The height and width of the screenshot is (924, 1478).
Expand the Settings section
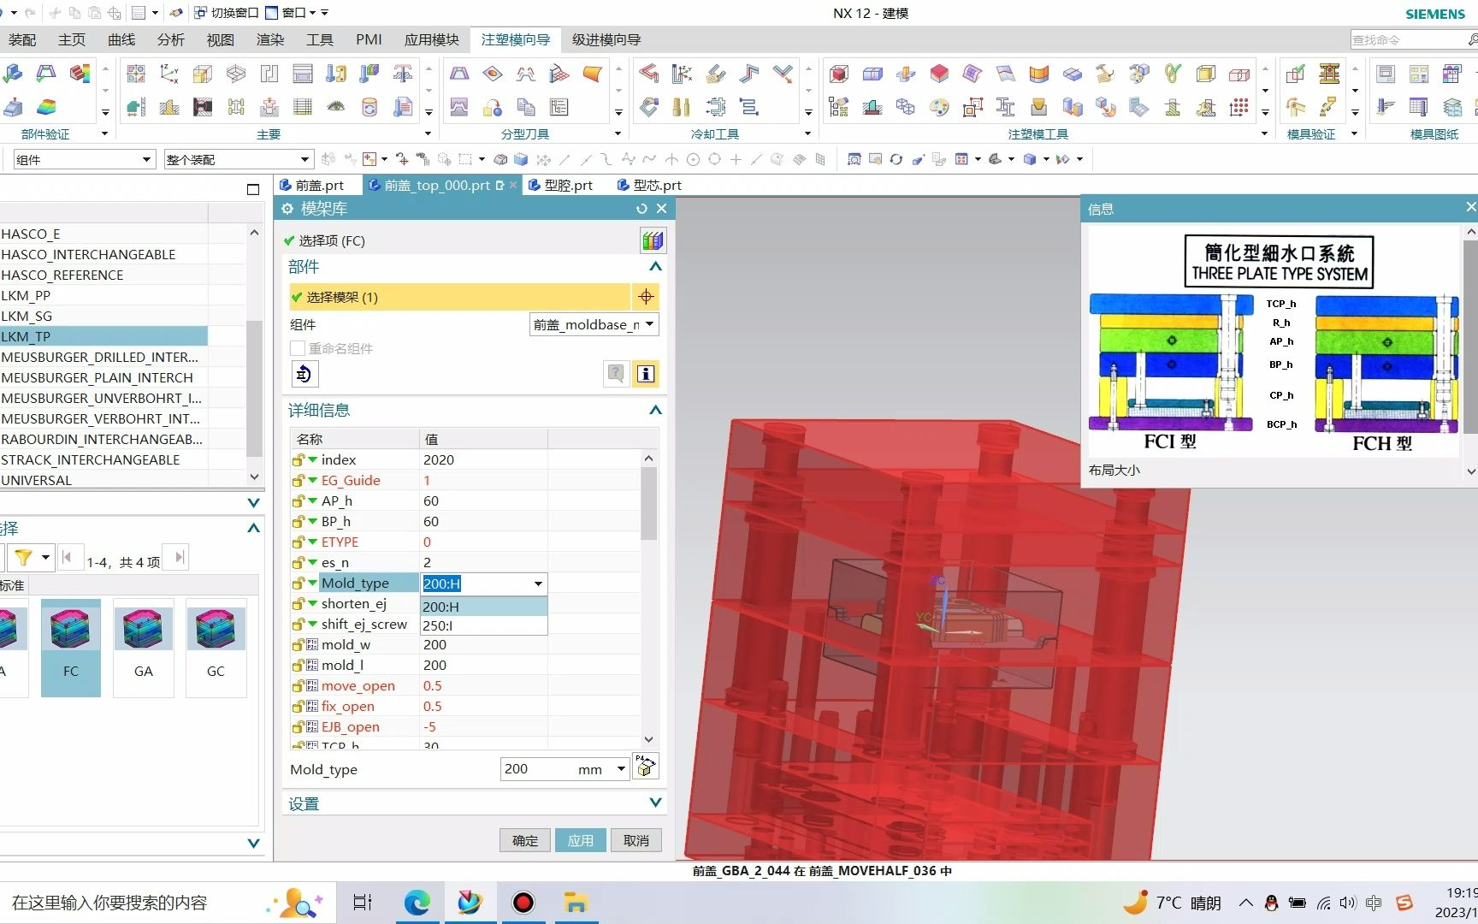[x=655, y=803]
